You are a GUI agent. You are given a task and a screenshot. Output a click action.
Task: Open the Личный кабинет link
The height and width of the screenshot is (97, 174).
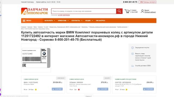150,12
